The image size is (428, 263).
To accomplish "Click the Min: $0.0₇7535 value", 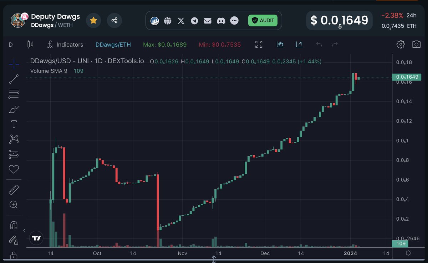I will pos(220,45).
